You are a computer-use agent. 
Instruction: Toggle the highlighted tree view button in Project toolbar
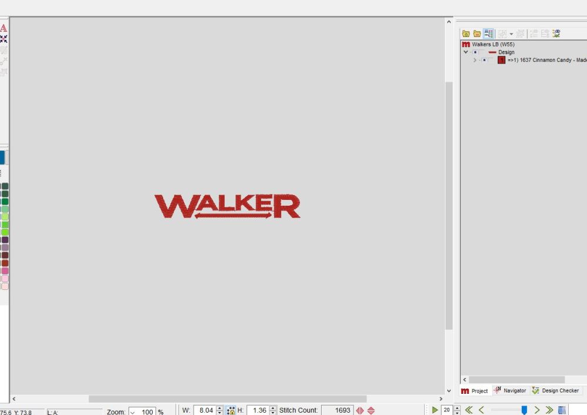pyautogui.click(x=488, y=34)
